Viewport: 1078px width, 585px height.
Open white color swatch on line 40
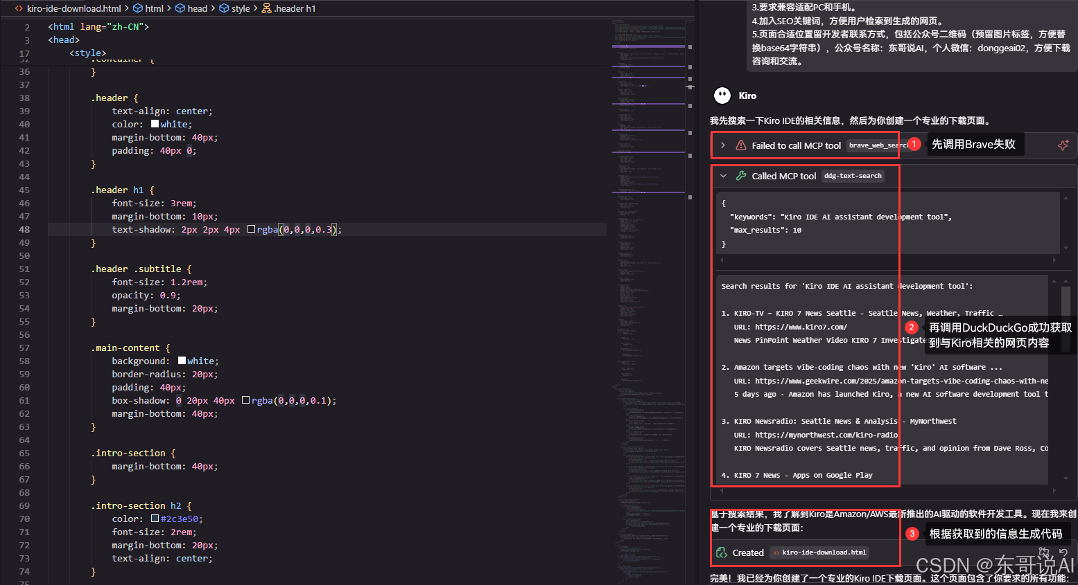tap(155, 124)
